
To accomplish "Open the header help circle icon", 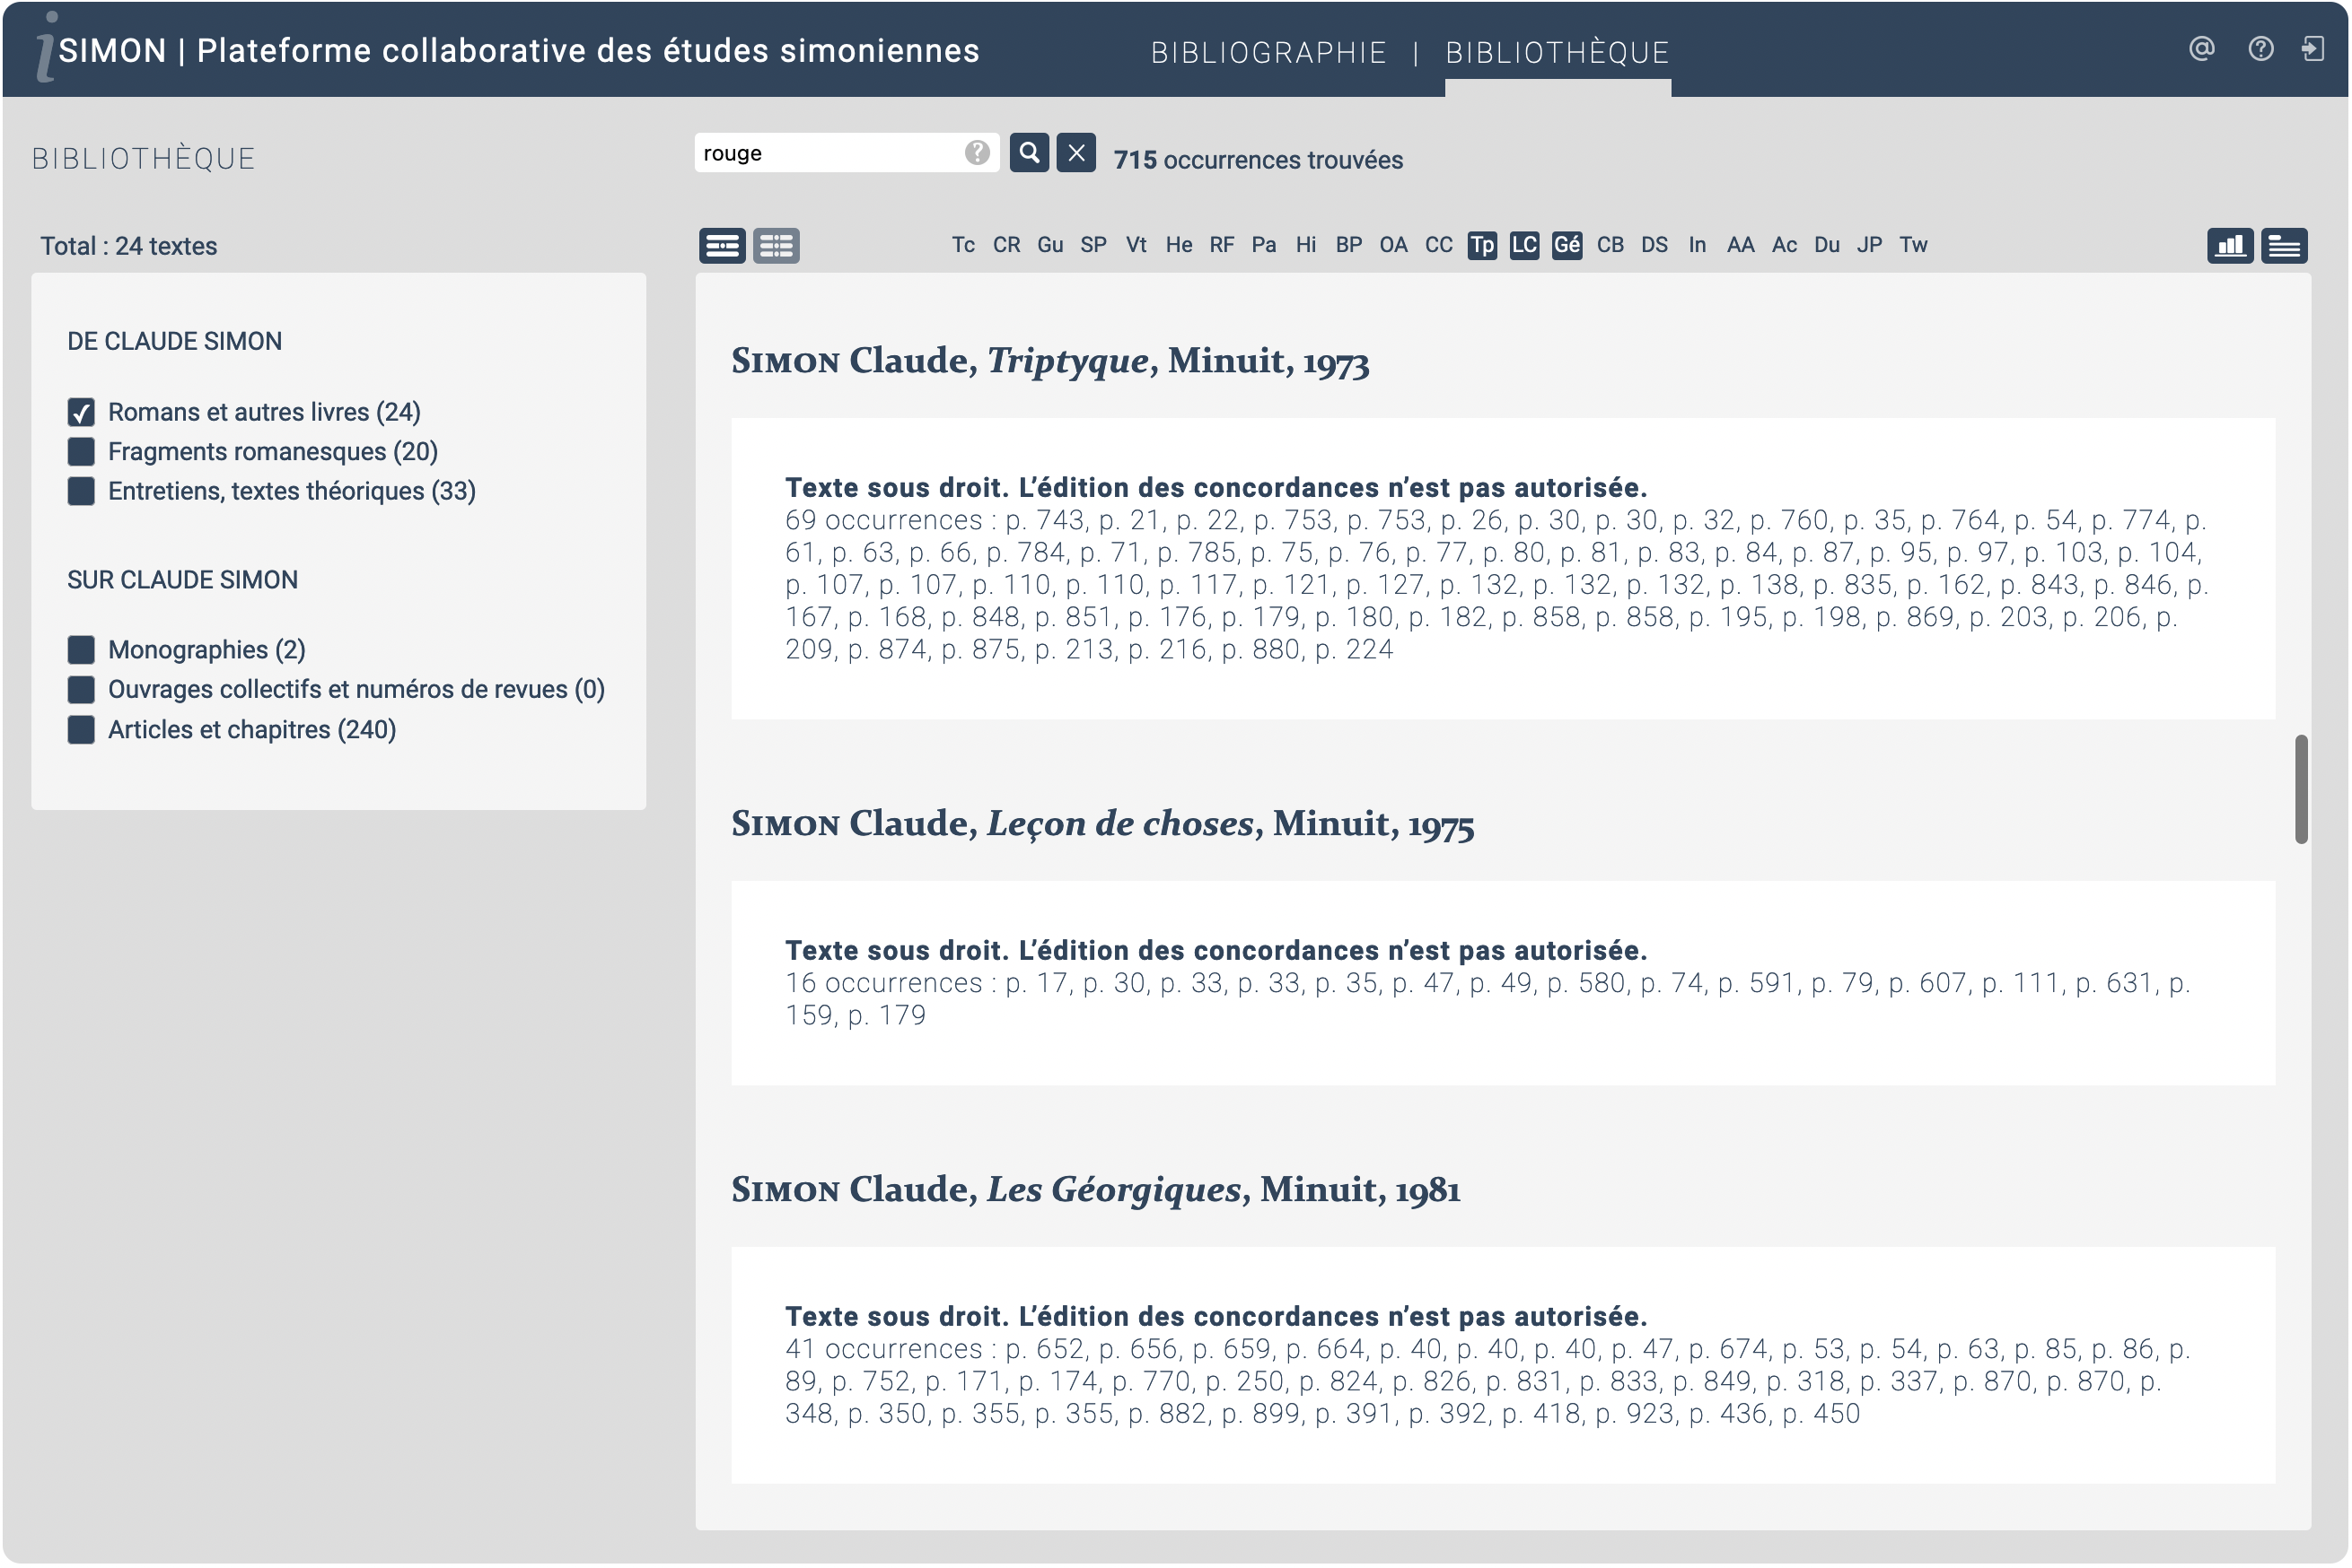I will point(2260,48).
